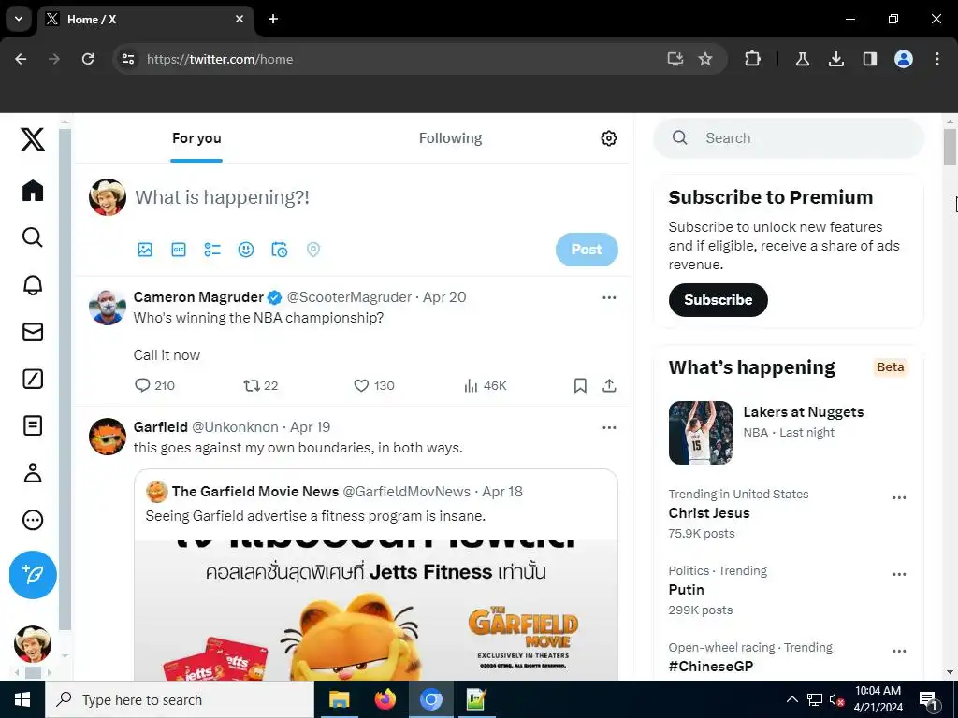Add media image to the post

click(x=145, y=250)
